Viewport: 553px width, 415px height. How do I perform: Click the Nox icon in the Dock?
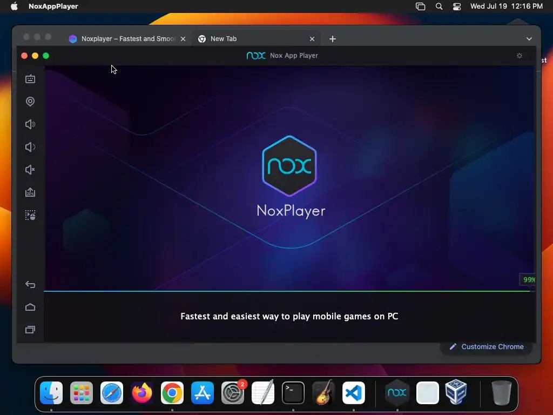(x=397, y=392)
